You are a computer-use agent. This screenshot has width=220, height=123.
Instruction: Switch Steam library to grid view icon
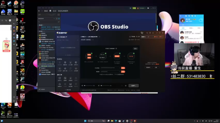(59, 15)
